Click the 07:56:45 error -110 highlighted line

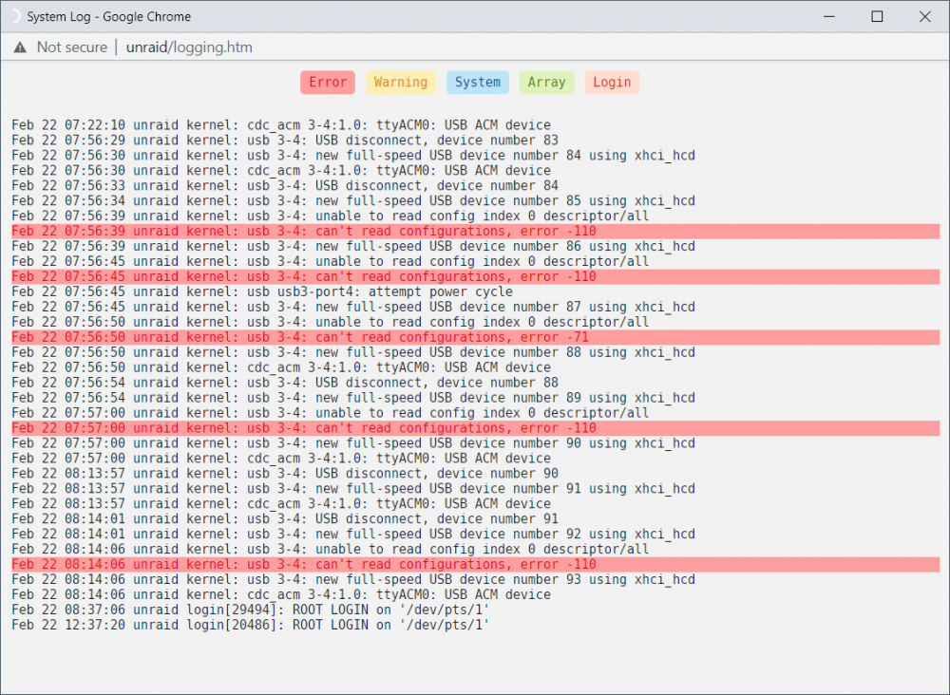click(476, 276)
